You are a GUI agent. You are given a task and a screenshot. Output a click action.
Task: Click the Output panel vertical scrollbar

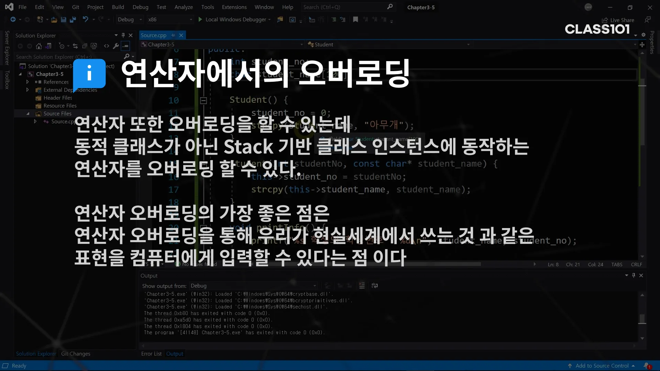click(642, 318)
